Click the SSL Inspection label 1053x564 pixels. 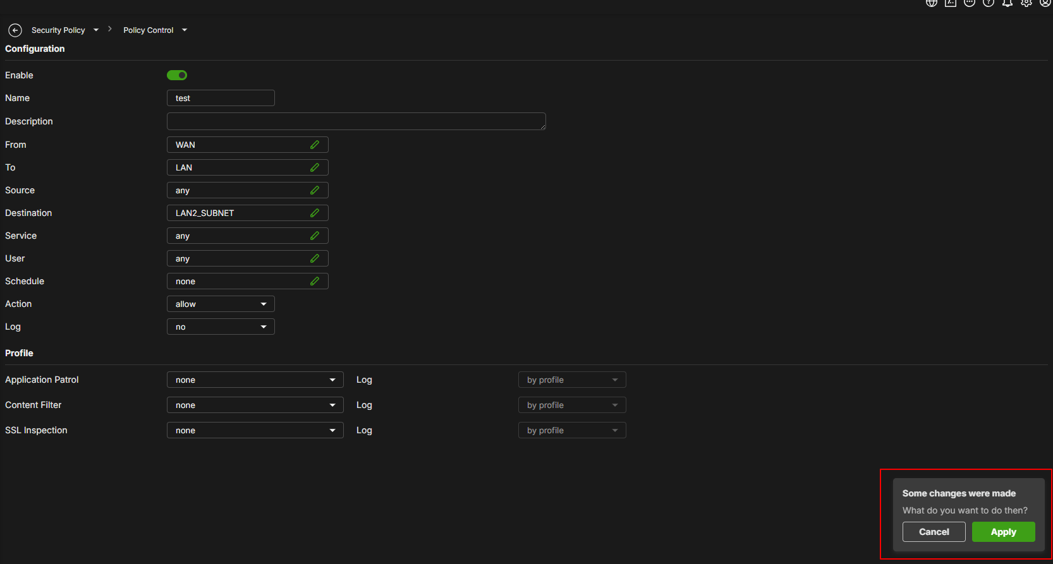36,430
